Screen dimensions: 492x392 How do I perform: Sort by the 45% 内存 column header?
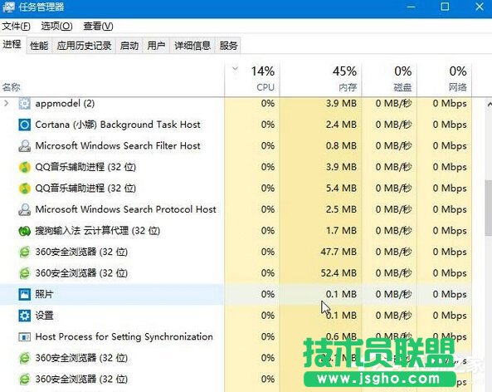321,80
